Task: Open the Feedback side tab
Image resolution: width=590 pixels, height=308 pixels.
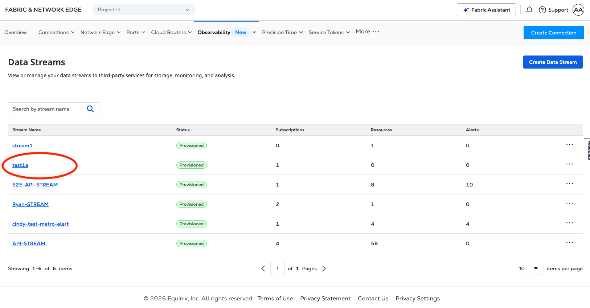Action: click(587, 151)
